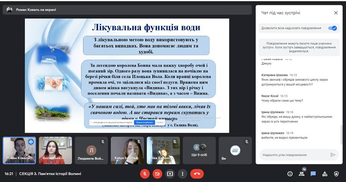Select Katya Savchuk video tile
This screenshot has width=346, height=182.
127,150
